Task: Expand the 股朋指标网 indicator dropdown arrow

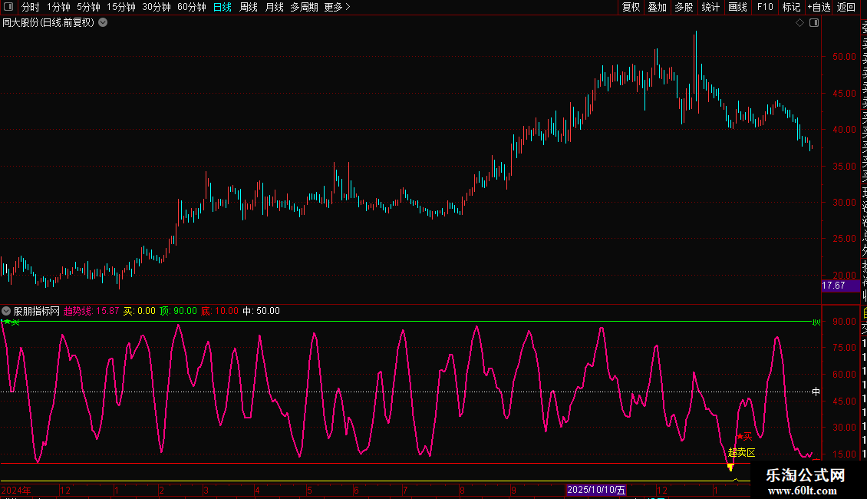Action: pyautogui.click(x=7, y=311)
